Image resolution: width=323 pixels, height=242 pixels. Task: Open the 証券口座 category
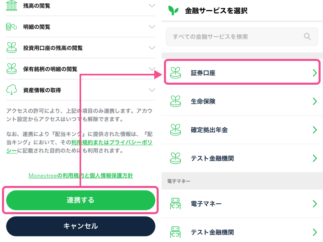[x=242, y=73]
